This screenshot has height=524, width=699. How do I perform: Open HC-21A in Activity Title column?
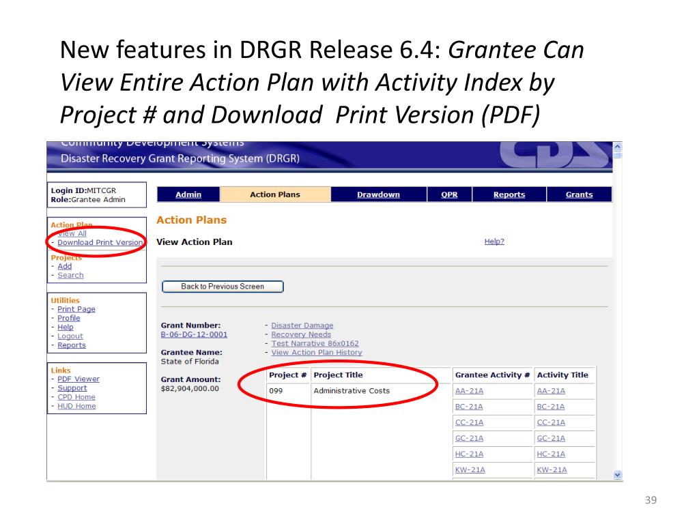tap(551, 454)
